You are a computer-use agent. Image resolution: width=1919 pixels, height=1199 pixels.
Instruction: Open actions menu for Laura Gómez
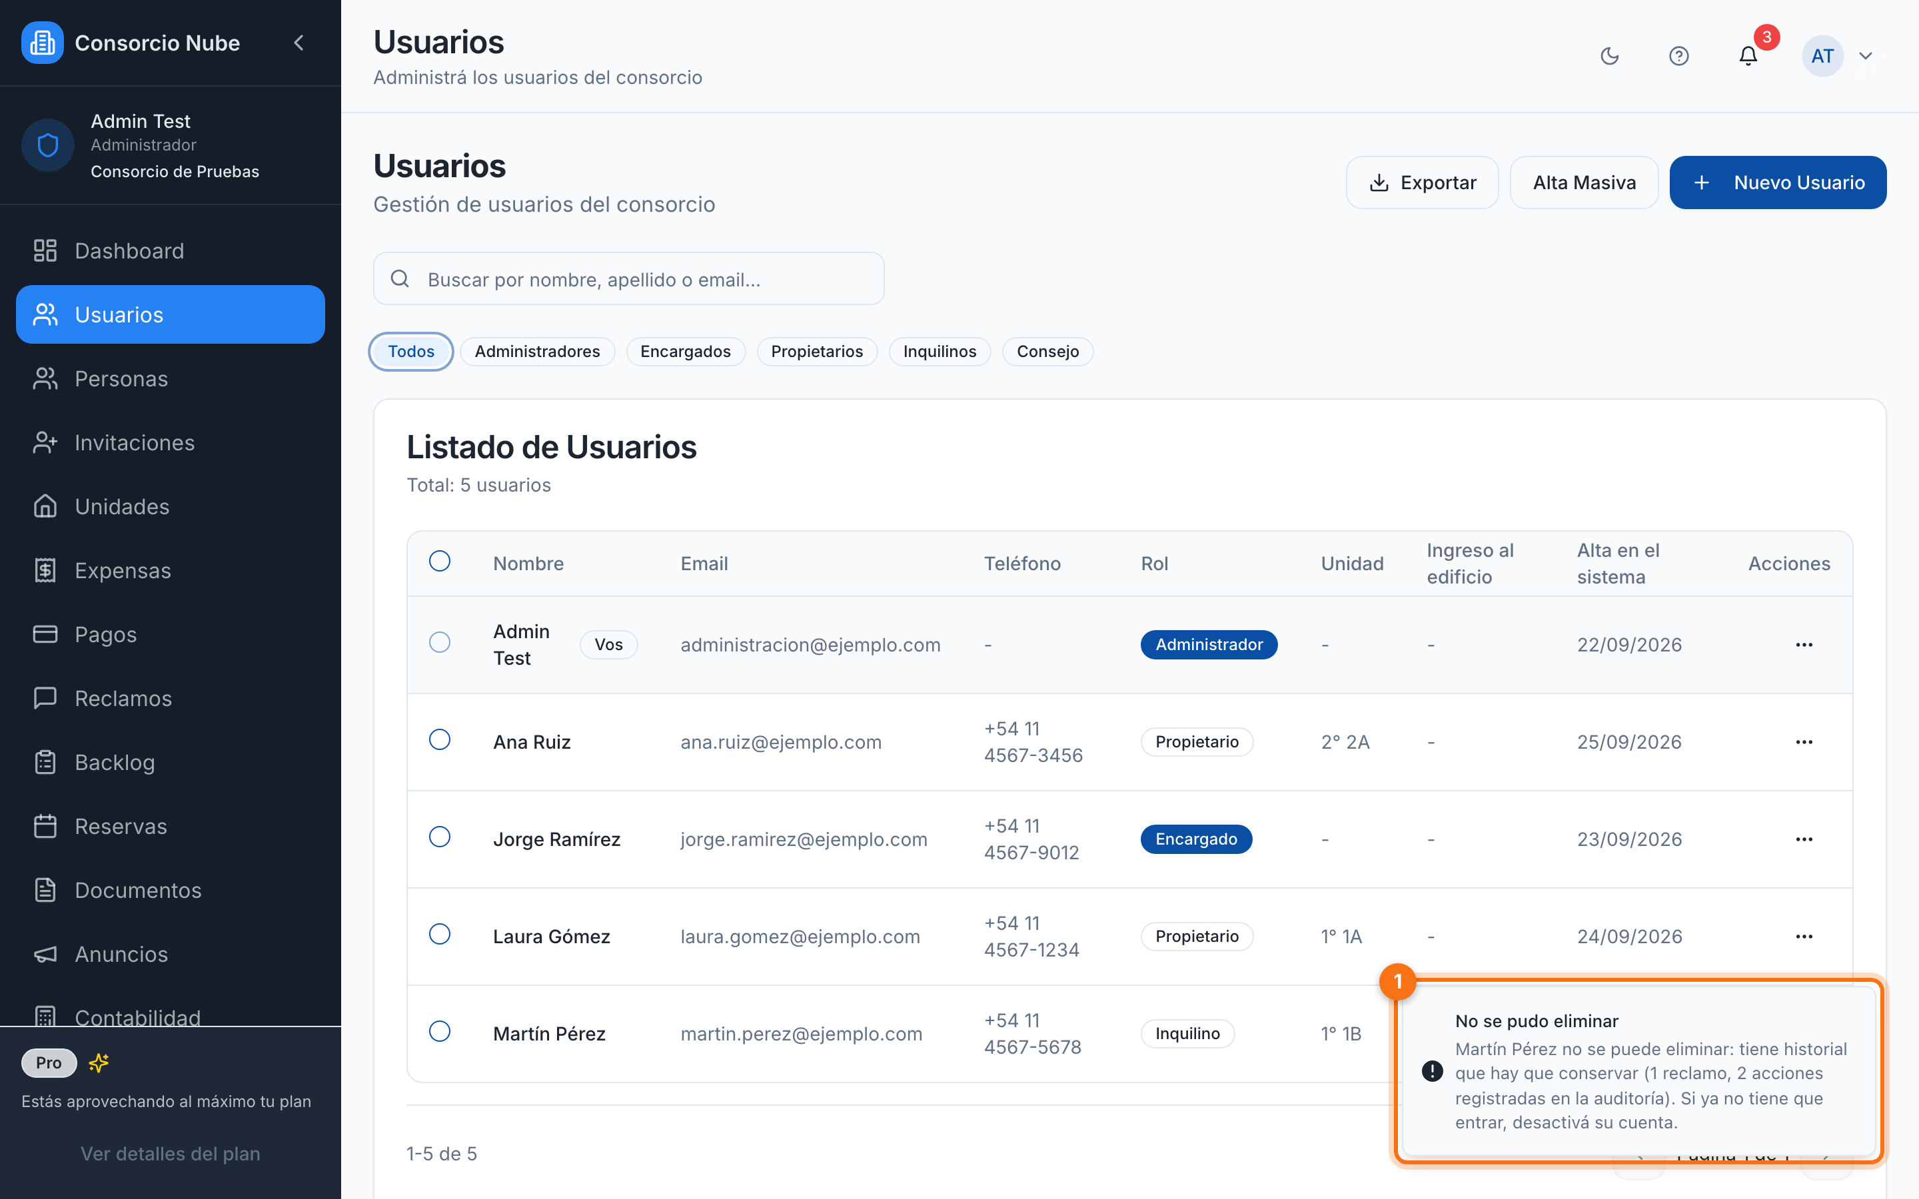[1804, 937]
